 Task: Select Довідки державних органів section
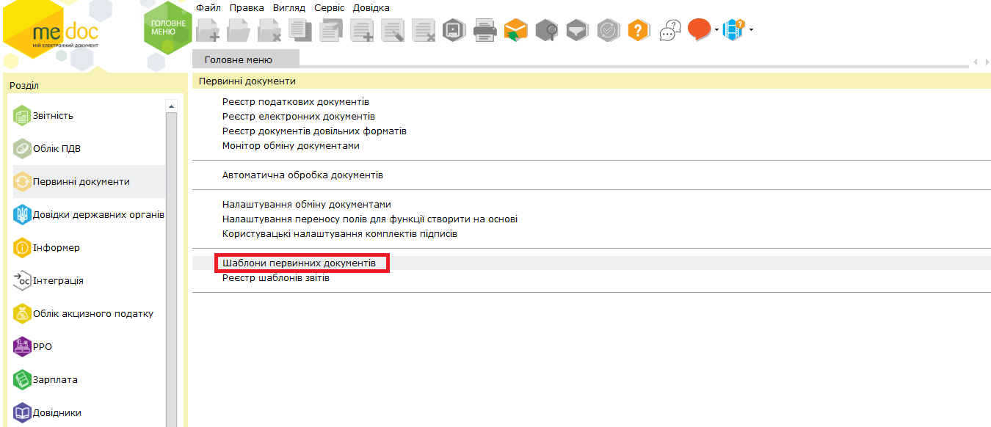tap(89, 214)
